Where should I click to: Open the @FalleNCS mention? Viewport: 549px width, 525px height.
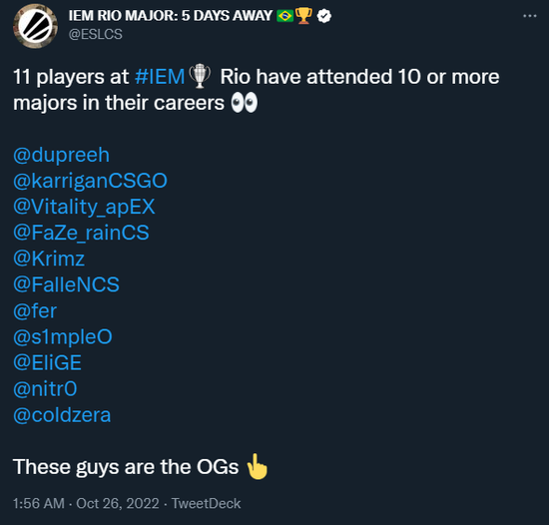[x=66, y=284]
